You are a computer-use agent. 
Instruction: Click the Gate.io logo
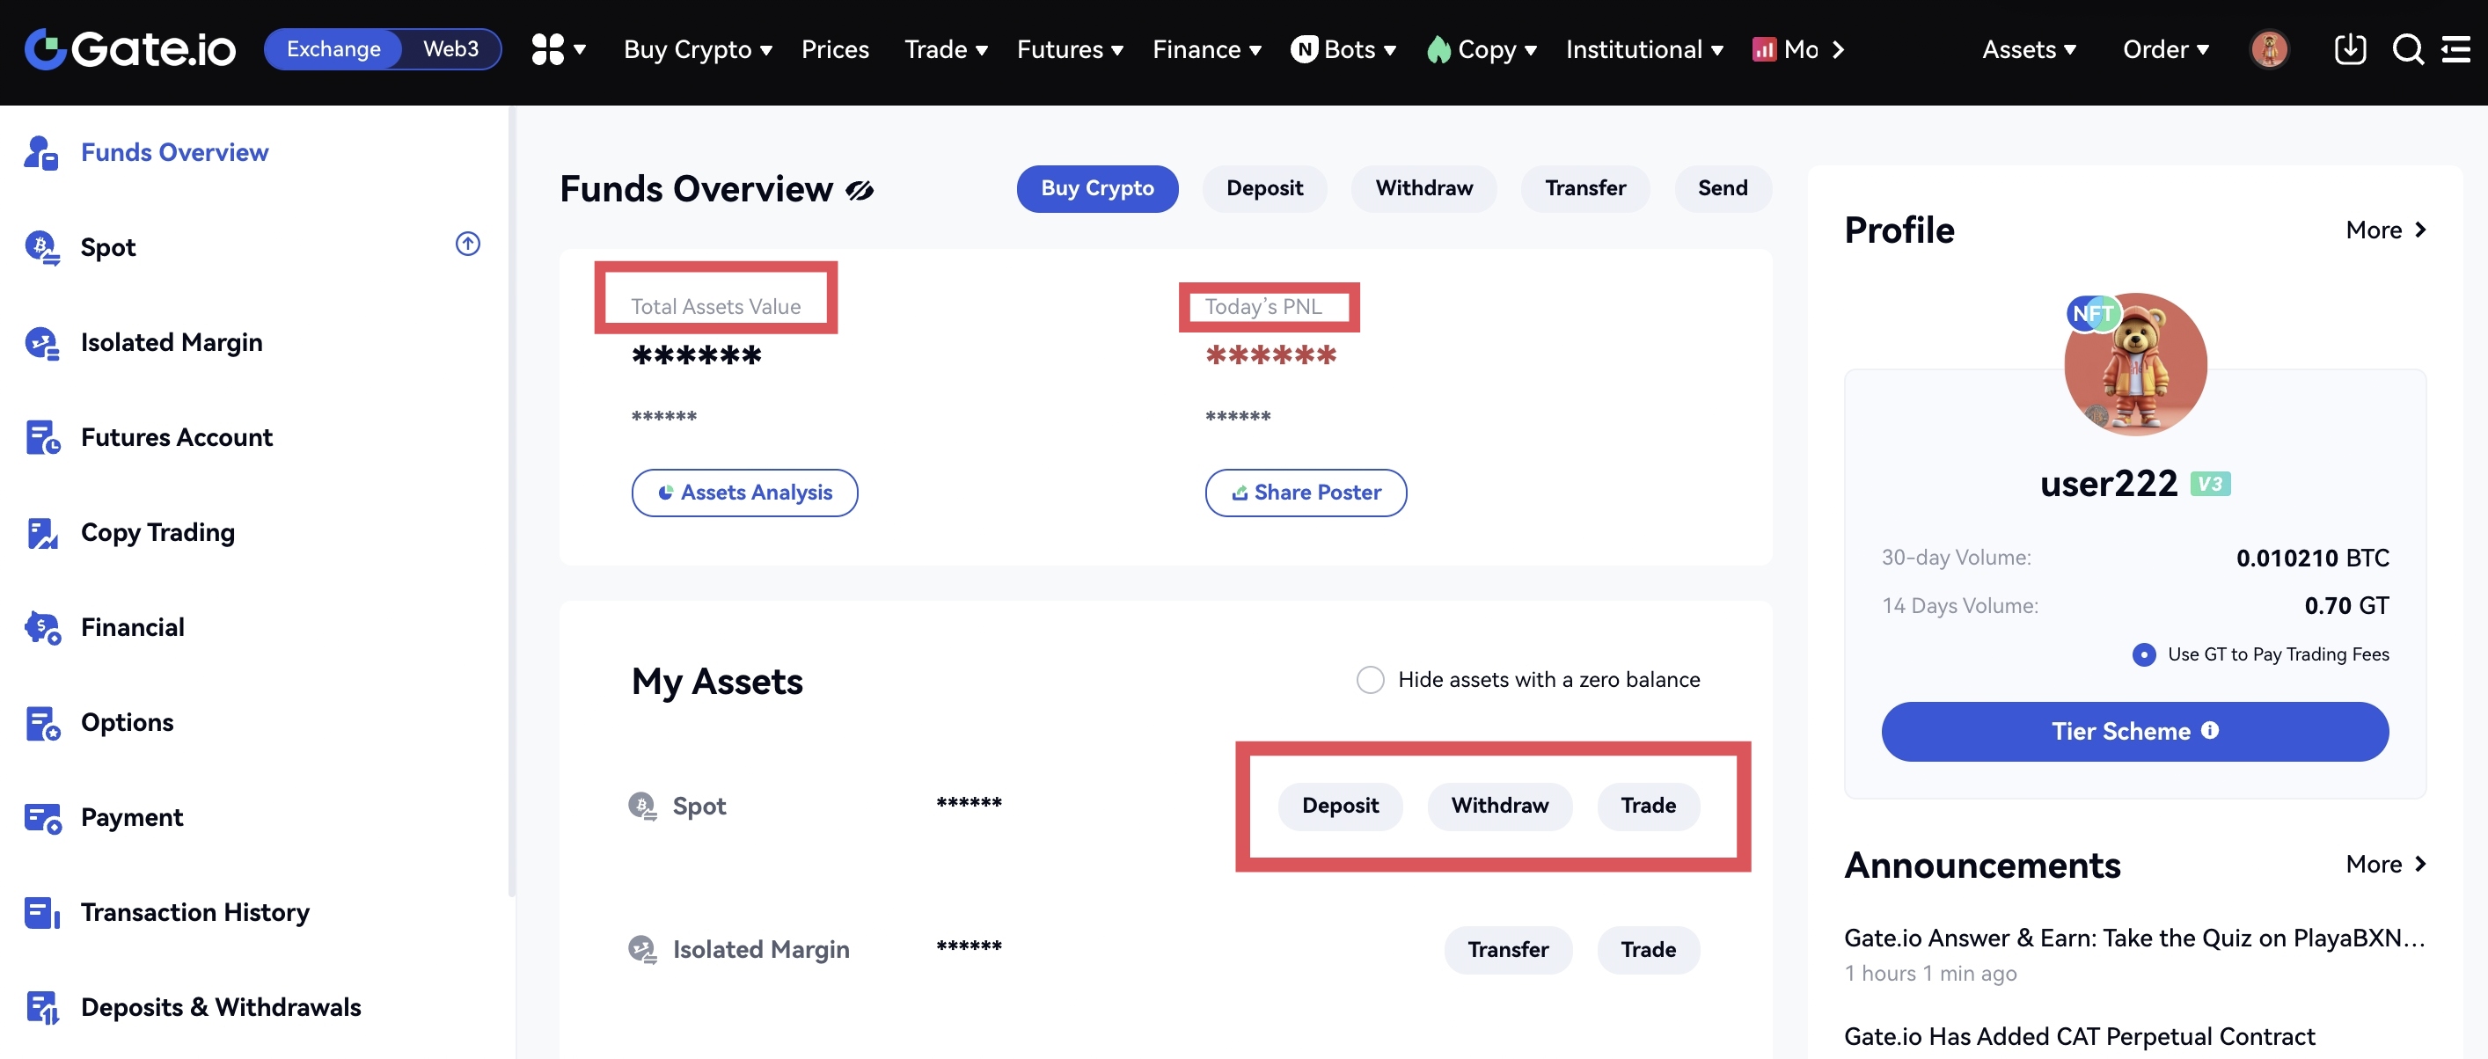[129, 49]
